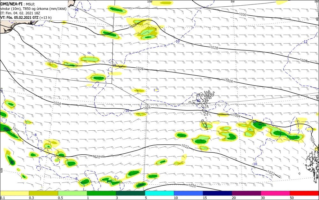
Task: Click the DMI/NEA-FI title text
Action: point(11,4)
